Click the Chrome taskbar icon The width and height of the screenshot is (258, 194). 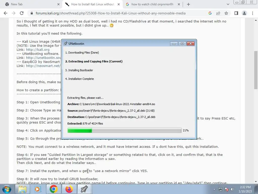point(53,189)
